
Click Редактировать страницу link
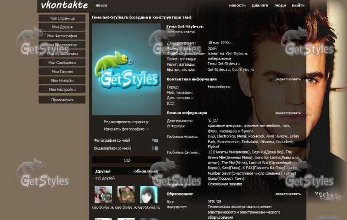[126, 122]
